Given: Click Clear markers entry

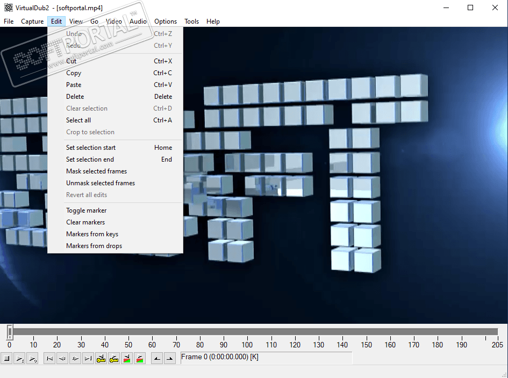Looking at the screenshot, I should [115, 222].
